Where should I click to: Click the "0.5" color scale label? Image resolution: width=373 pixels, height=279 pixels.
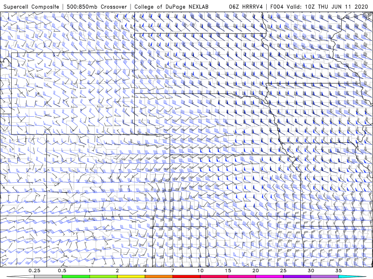coord(62,271)
